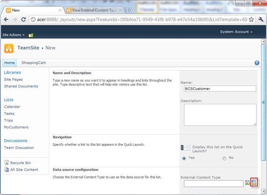This screenshot has height=195, width=267.
Task: Switch to View External Content Type tab
Action: click(94, 10)
